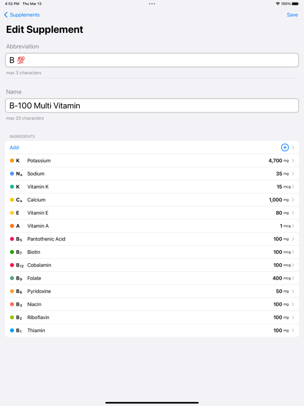304x406 pixels.
Task: Open Cobalamin row disclosure chevron
Action: 293,265
